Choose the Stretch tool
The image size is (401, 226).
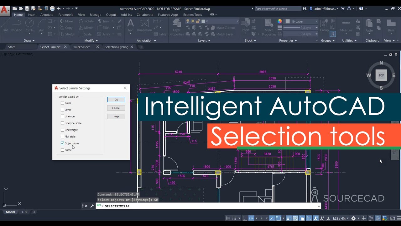(67, 34)
